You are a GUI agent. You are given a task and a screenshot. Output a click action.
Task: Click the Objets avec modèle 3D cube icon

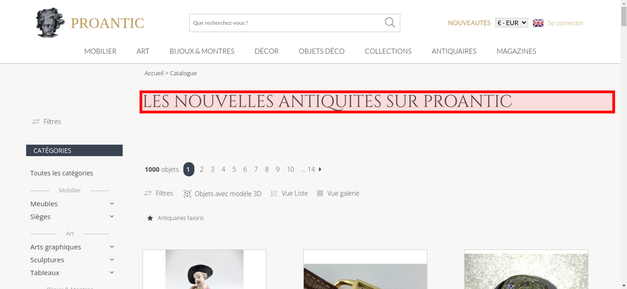tap(187, 194)
